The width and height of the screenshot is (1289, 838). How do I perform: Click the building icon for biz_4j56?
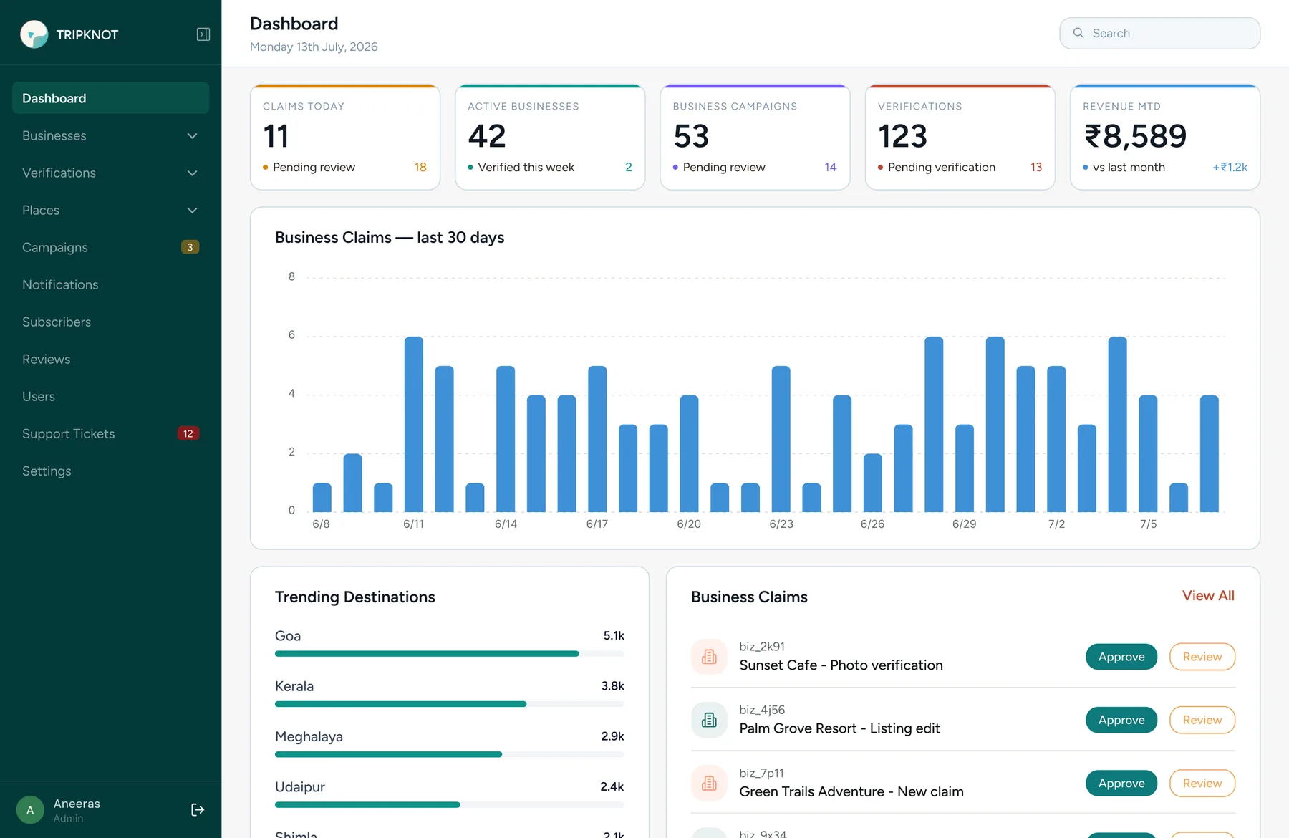pos(709,720)
